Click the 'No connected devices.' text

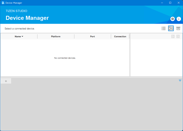click(x=65, y=58)
